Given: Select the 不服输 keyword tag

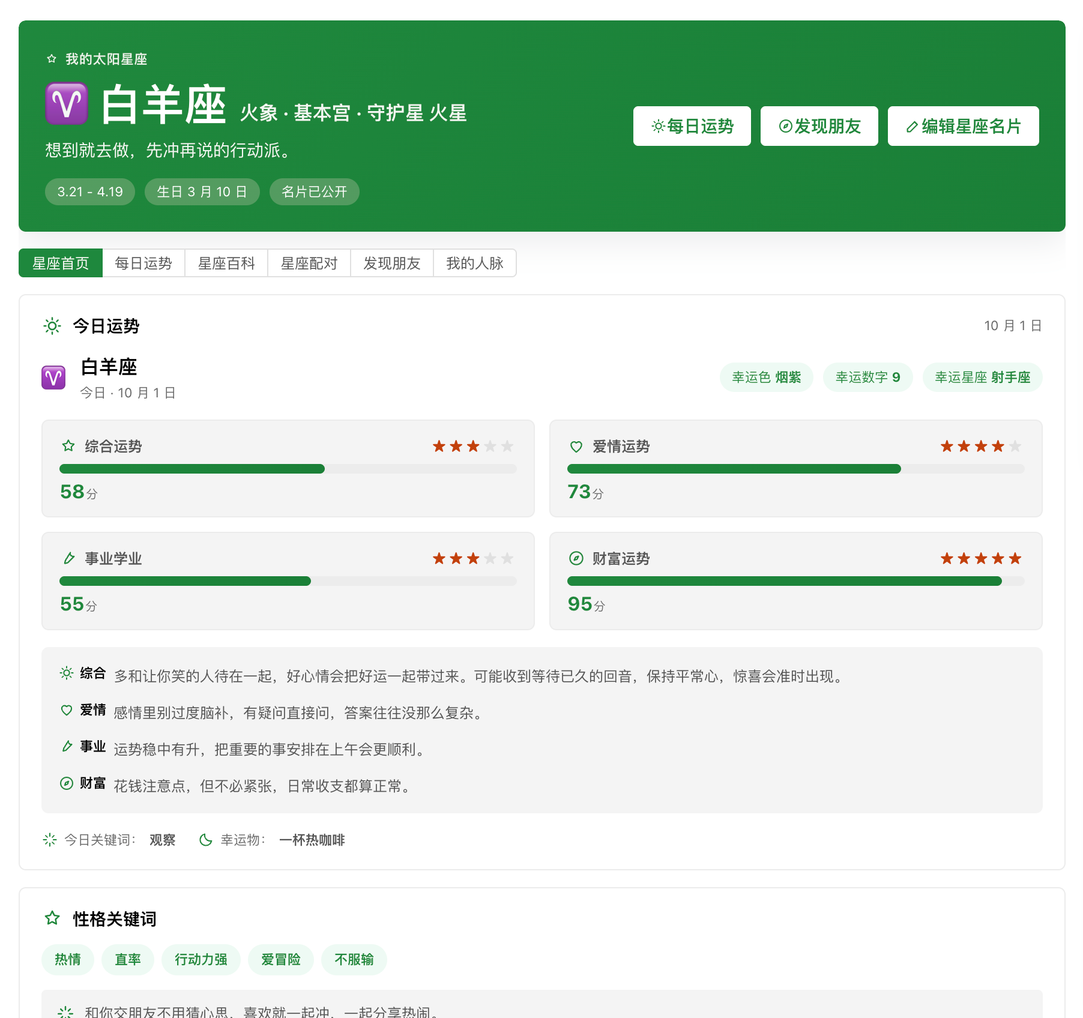Looking at the screenshot, I should click(354, 960).
